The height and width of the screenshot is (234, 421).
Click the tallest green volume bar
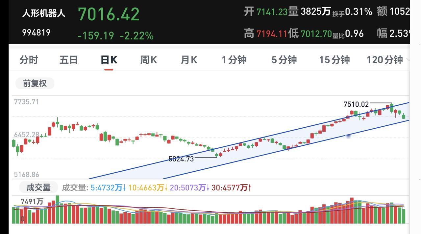click(x=58, y=209)
